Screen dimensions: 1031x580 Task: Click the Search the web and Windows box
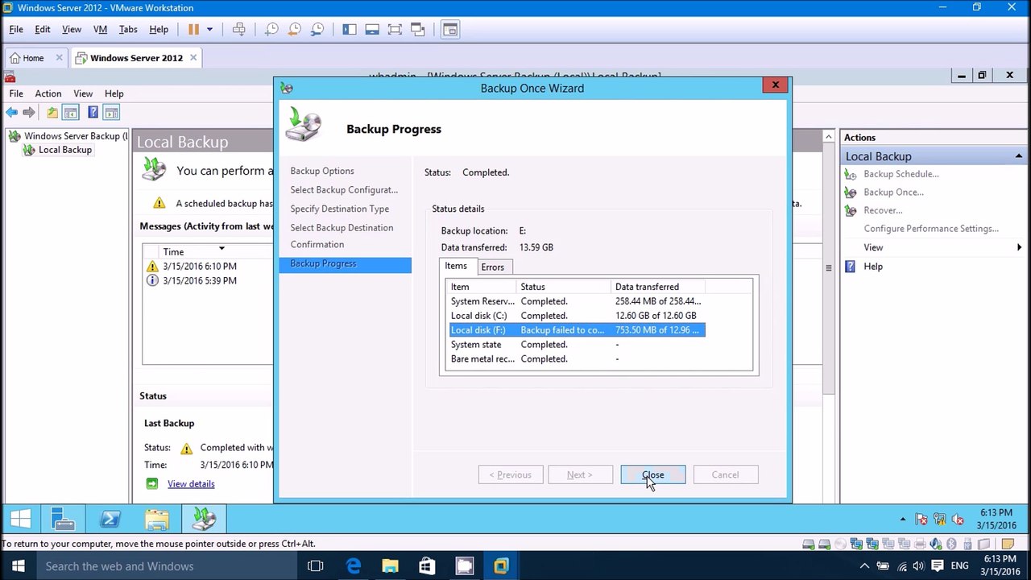click(x=168, y=566)
